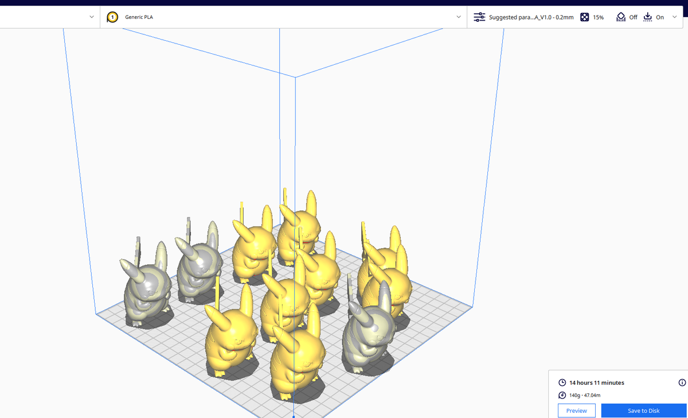
Task: Click the print time clock icon
Action: (x=562, y=382)
